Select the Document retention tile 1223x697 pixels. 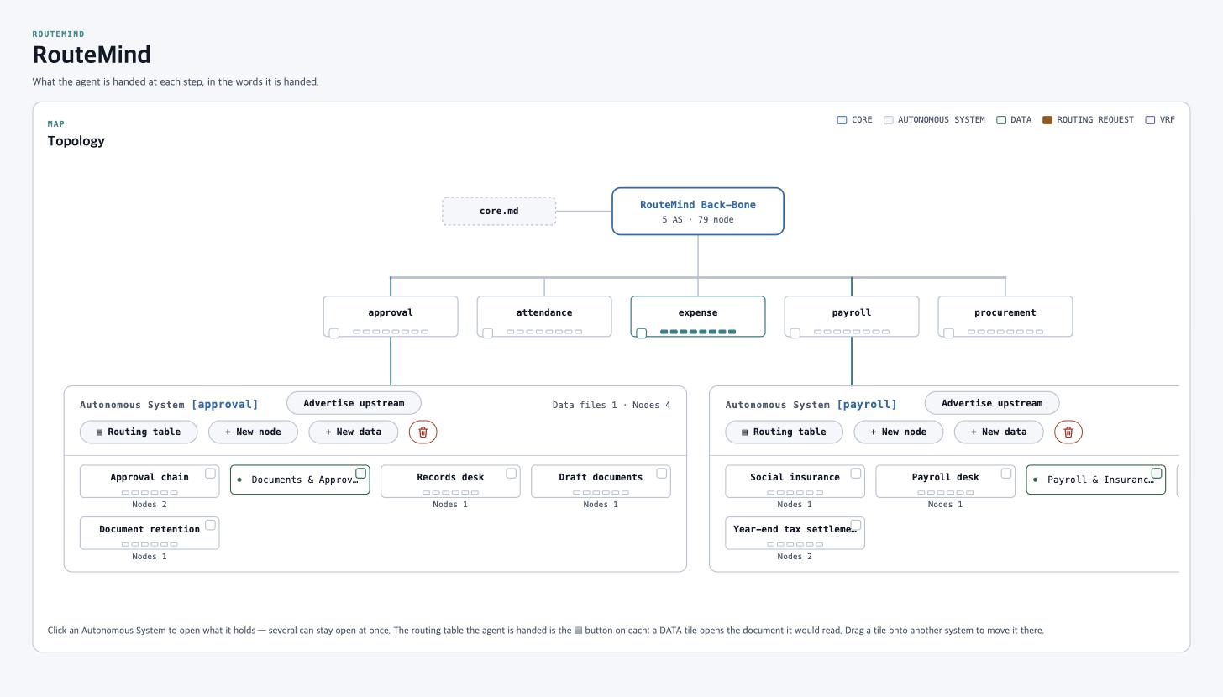click(x=150, y=533)
